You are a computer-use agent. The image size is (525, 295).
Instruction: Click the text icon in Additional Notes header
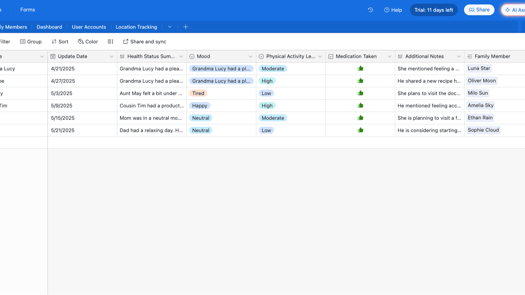tap(400, 56)
